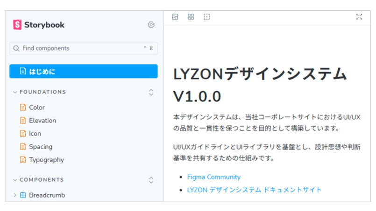Viewport: 376px width, 211px height.
Task: Click the Storybook logo
Action: point(39,25)
